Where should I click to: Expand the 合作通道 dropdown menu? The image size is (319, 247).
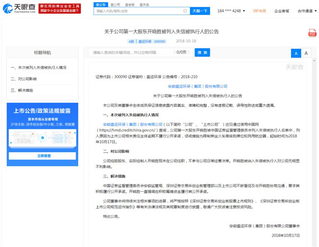306,11
